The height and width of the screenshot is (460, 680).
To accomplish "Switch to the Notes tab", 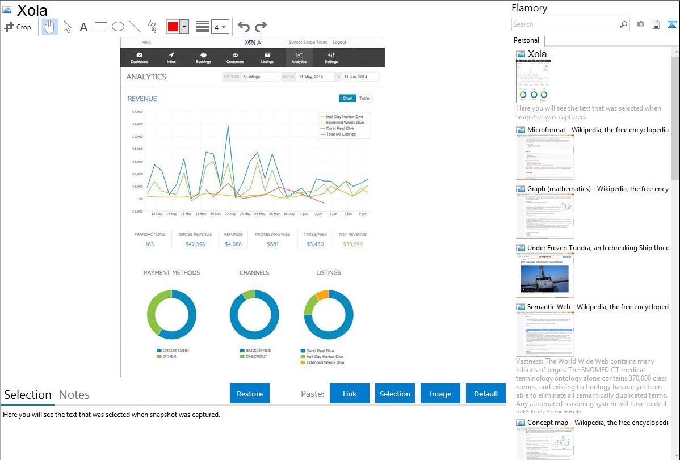I will pos(74,395).
